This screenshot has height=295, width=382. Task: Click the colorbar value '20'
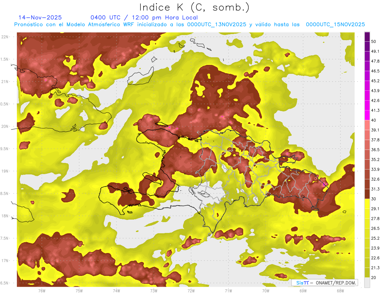374,278
